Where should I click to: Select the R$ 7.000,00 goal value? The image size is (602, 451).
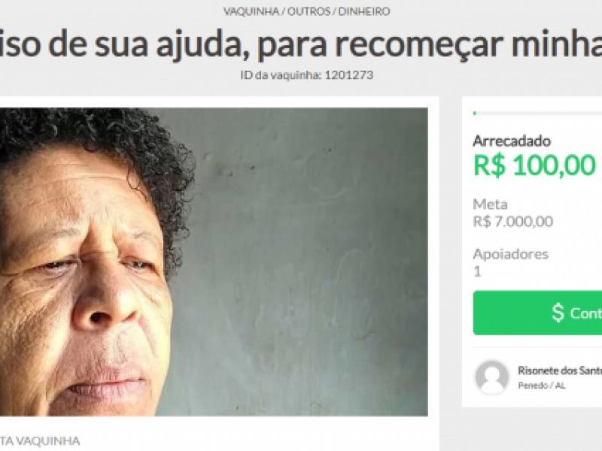pos(513,222)
